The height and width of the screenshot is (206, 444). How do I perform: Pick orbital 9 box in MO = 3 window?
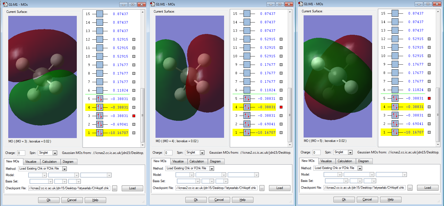click(100, 65)
